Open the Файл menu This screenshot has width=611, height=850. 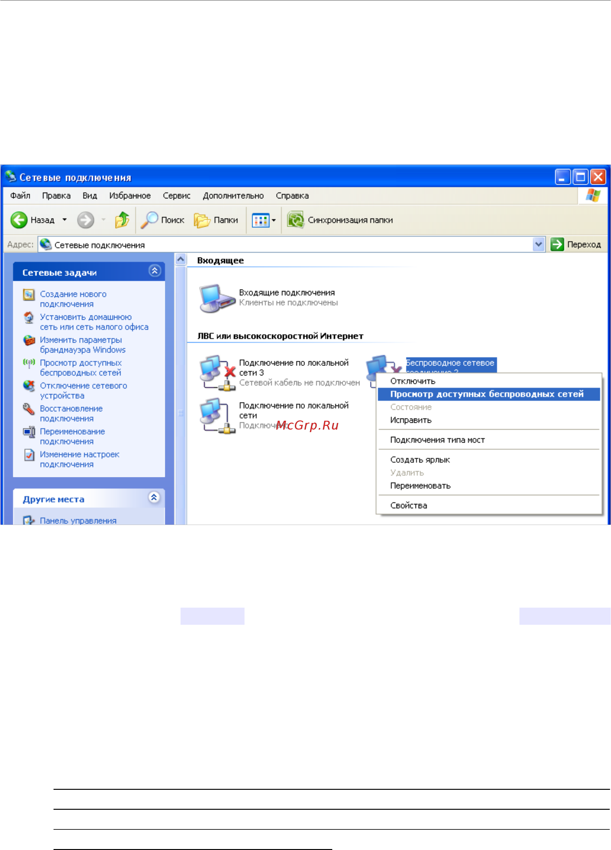tap(20, 196)
